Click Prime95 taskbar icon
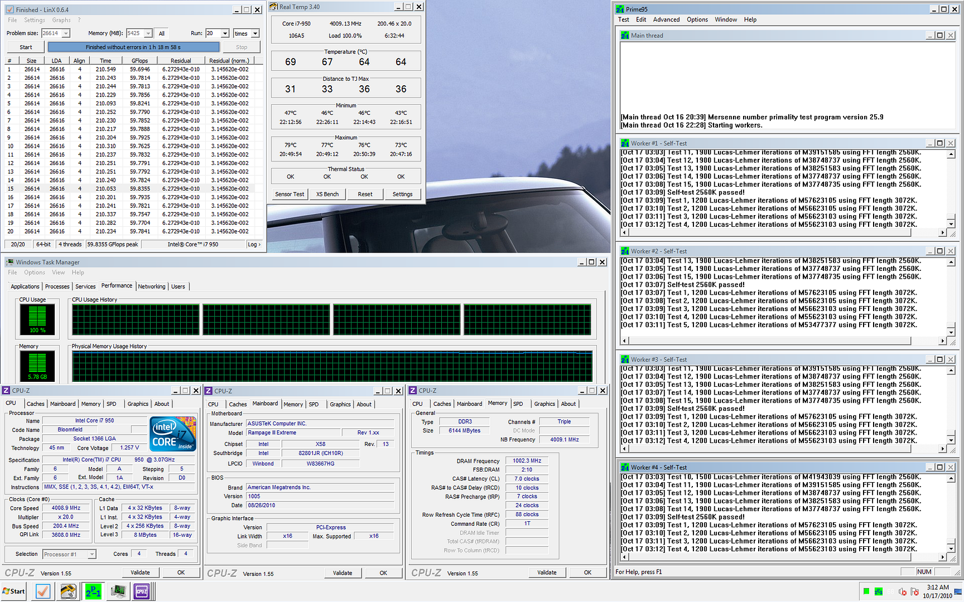The width and height of the screenshot is (964, 602). point(93,591)
